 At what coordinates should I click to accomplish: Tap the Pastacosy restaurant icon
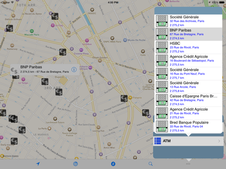tap(12, 46)
